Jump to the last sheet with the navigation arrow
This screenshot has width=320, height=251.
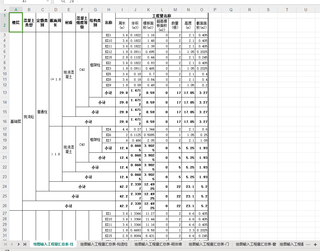point(25,244)
